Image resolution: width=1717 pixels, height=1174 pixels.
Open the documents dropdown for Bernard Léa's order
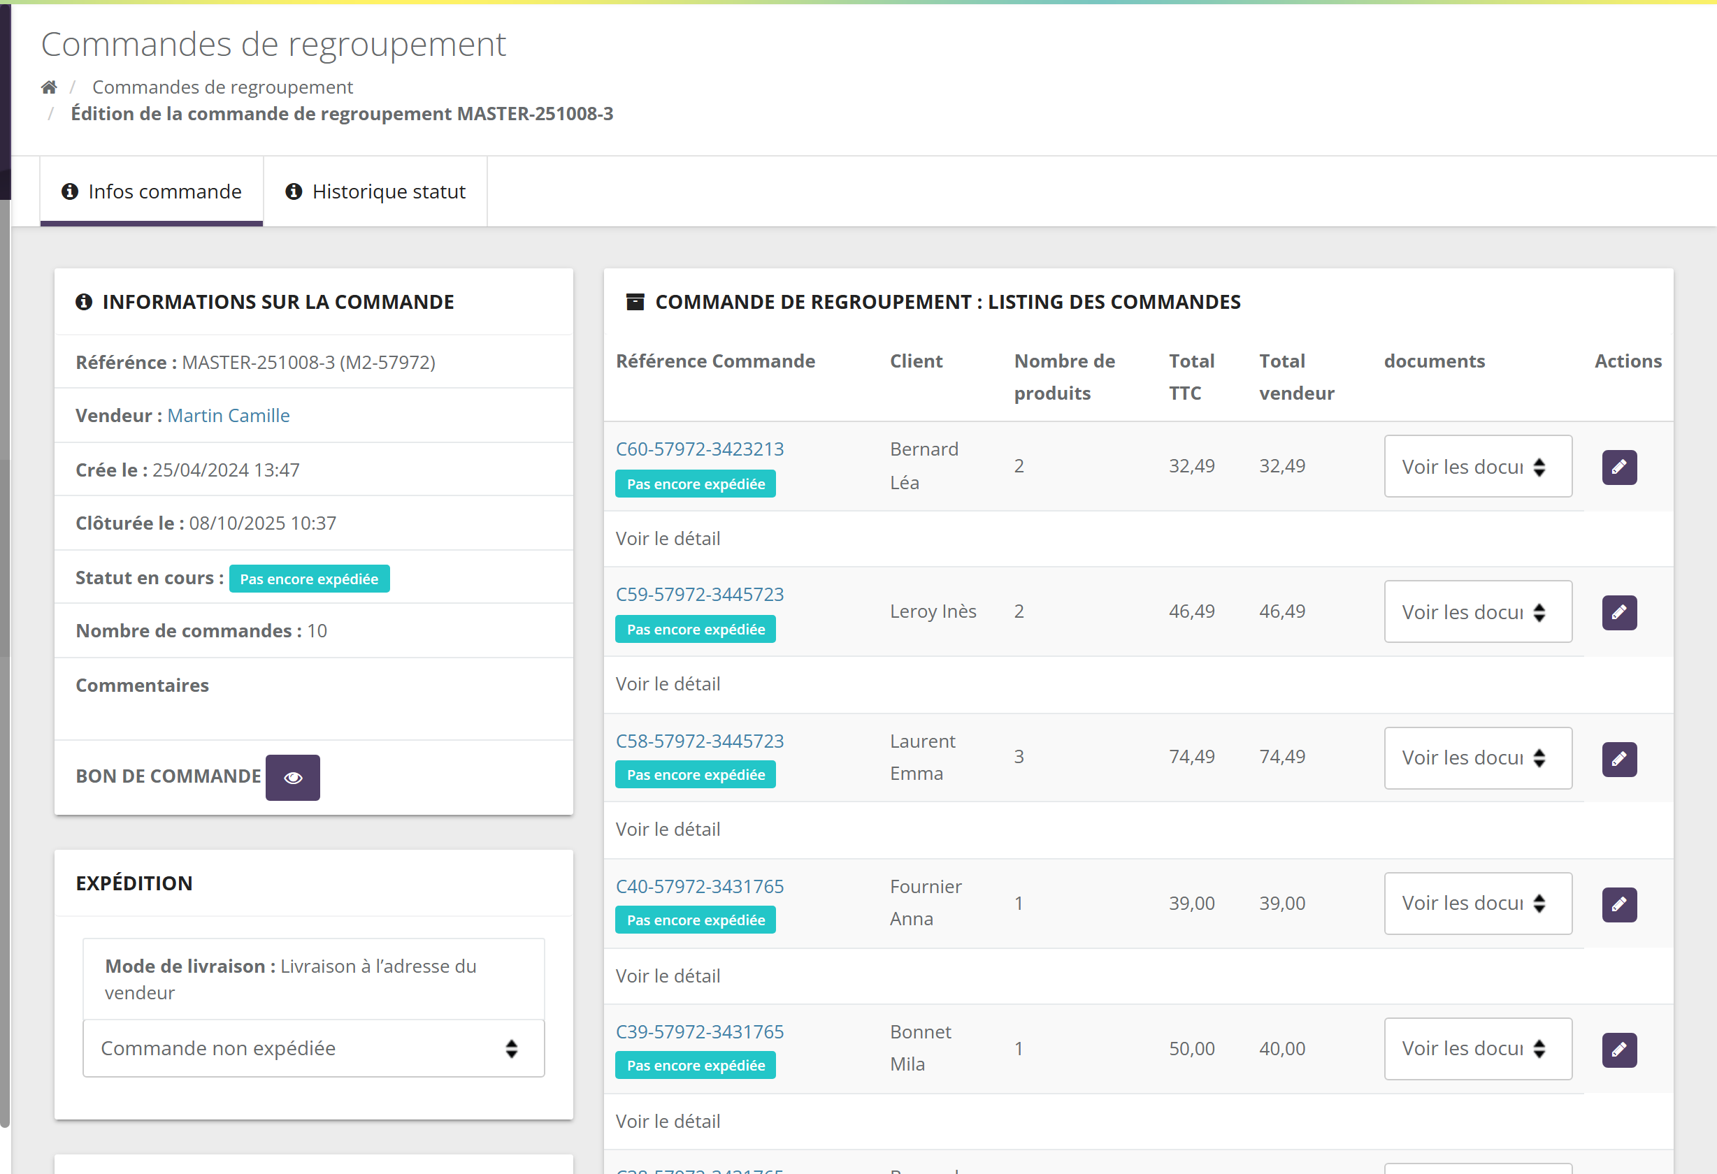point(1478,467)
